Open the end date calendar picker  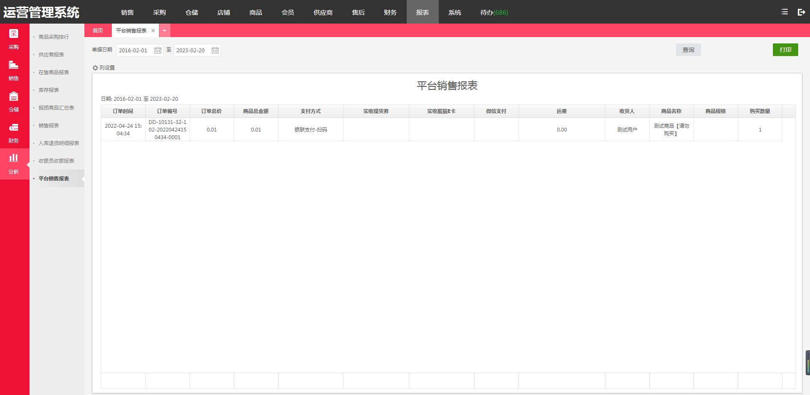[x=215, y=50]
